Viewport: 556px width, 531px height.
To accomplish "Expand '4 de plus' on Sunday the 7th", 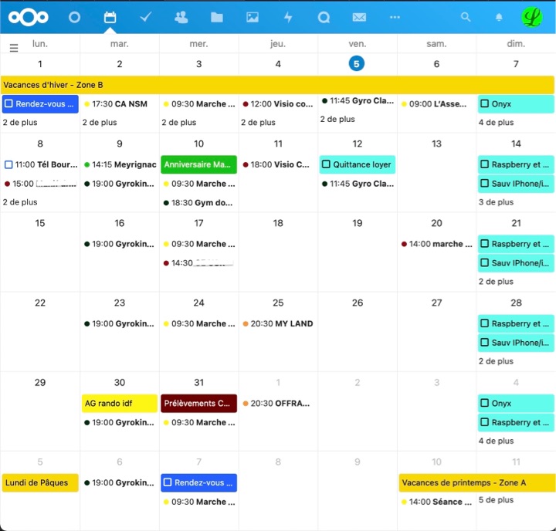I will (496, 123).
